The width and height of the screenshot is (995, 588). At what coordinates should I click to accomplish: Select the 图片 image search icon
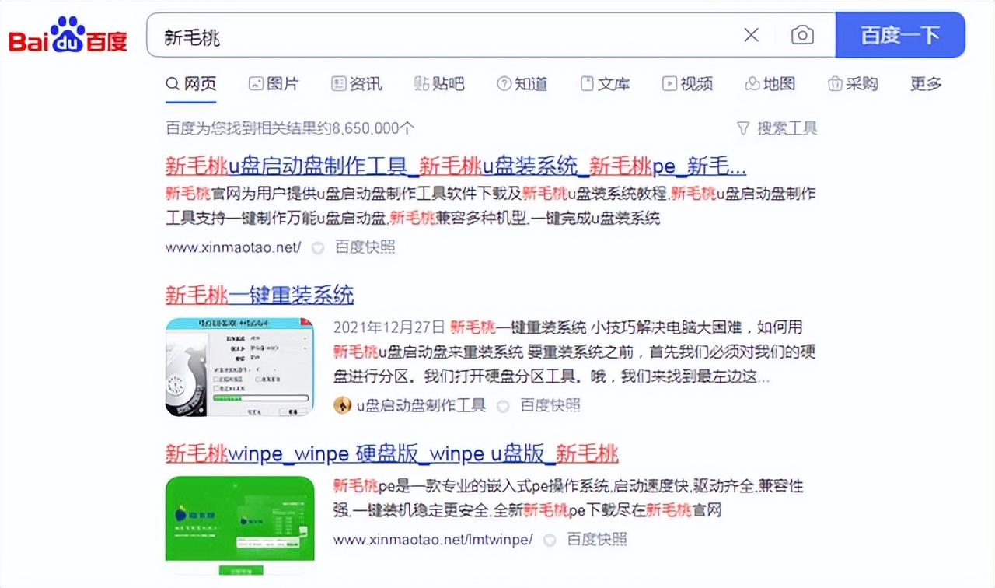(x=257, y=83)
